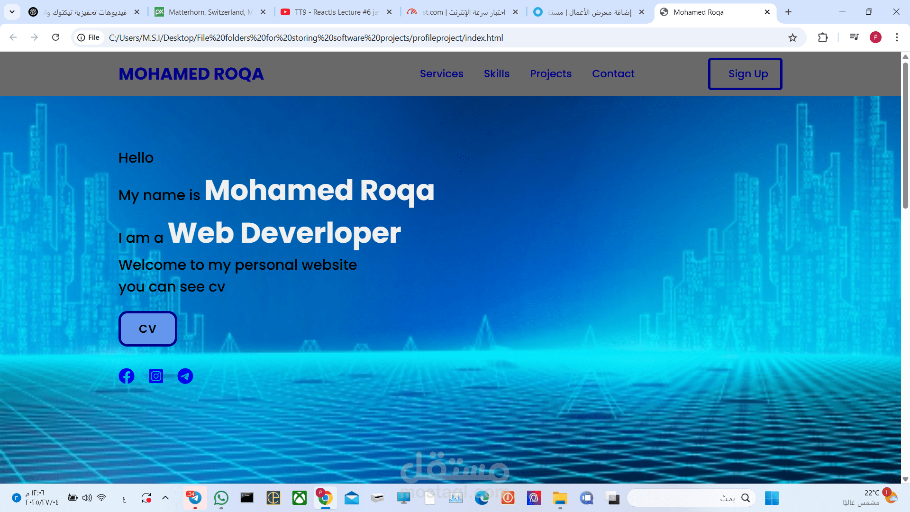
Task: Open the weather widget showing 22°C
Action: click(870, 498)
